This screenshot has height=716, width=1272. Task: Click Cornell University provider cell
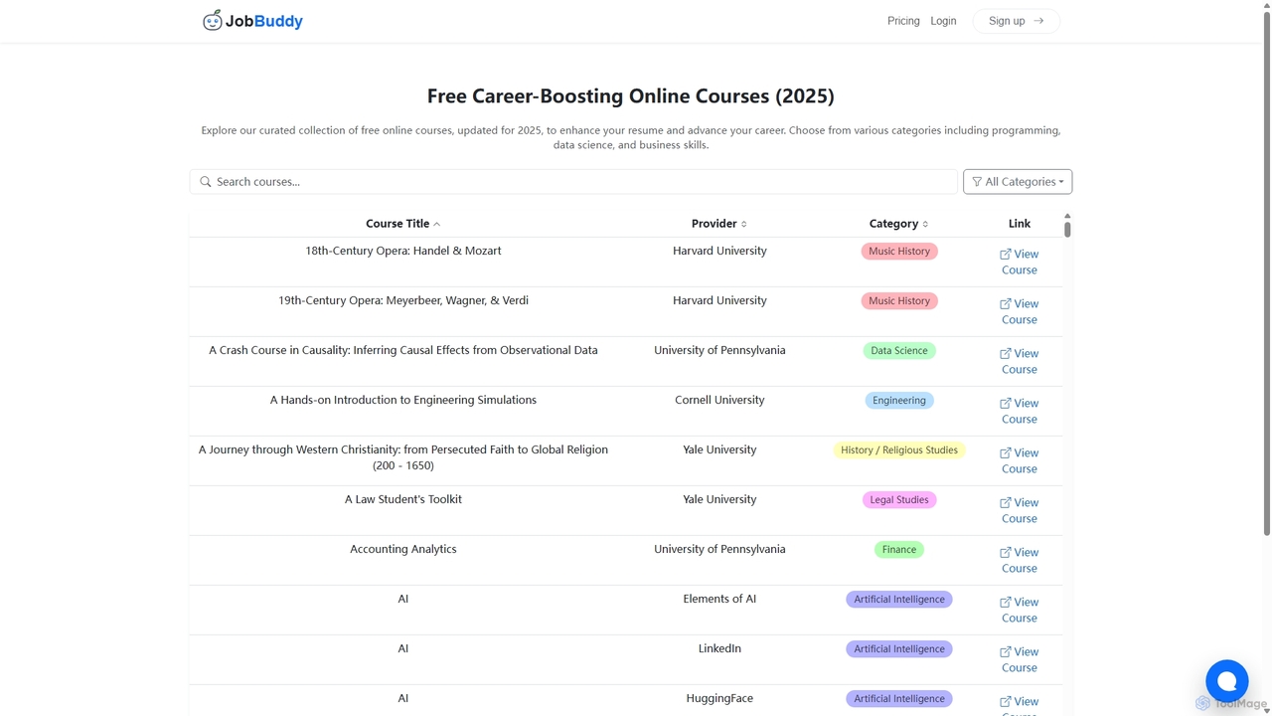tap(719, 400)
